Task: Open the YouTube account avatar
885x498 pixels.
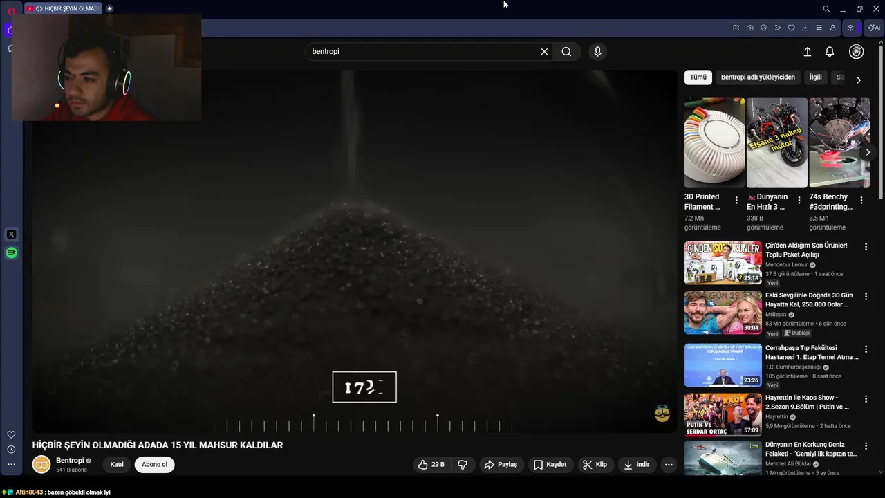Action: 856,51
